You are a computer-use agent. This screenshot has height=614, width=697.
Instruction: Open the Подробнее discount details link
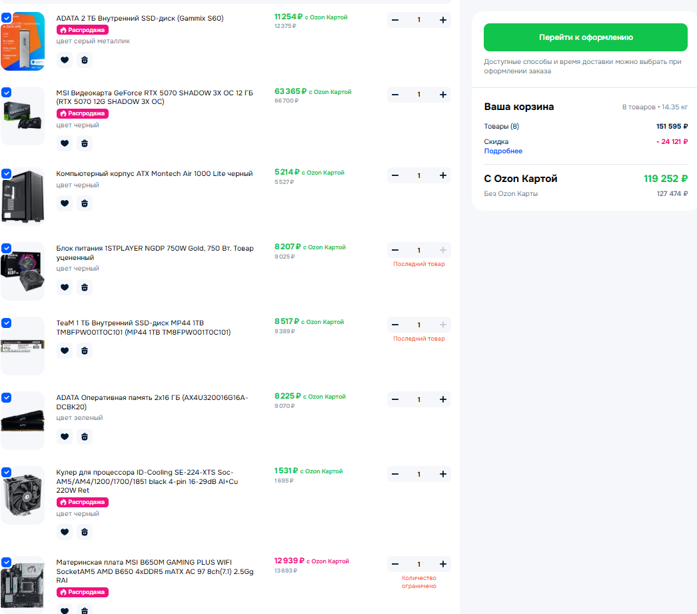503,151
